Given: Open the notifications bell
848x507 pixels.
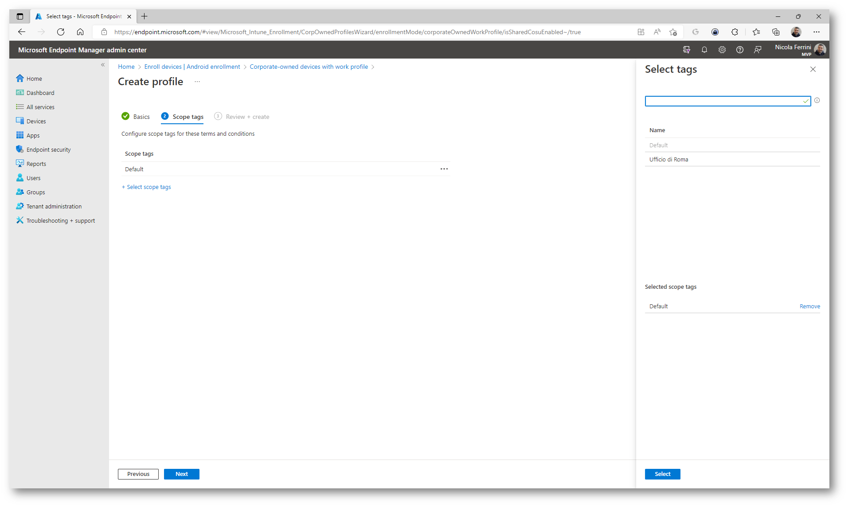Looking at the screenshot, I should tap(704, 50).
